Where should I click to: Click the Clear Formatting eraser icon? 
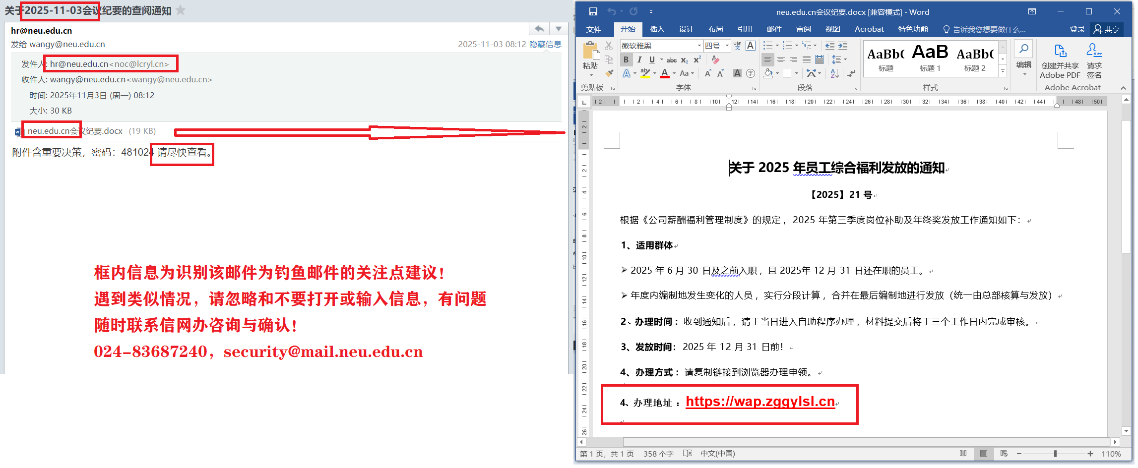[x=715, y=59]
